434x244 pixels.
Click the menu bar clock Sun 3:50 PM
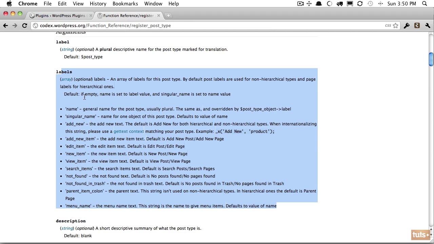point(402,4)
